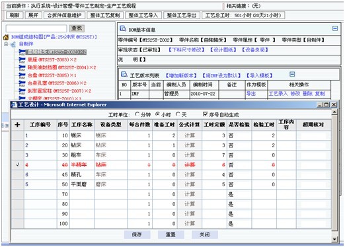This screenshot has width=345, height=247.
Task: Select the 天 time unit radio button
Action: (178, 114)
